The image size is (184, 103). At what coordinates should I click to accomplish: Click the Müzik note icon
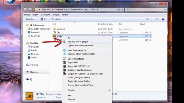click(x=29, y=50)
